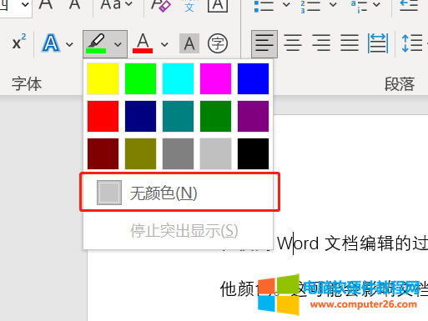Screen dimensions: 428x321
Task: Click the bullets list icon
Action: coord(264,5)
